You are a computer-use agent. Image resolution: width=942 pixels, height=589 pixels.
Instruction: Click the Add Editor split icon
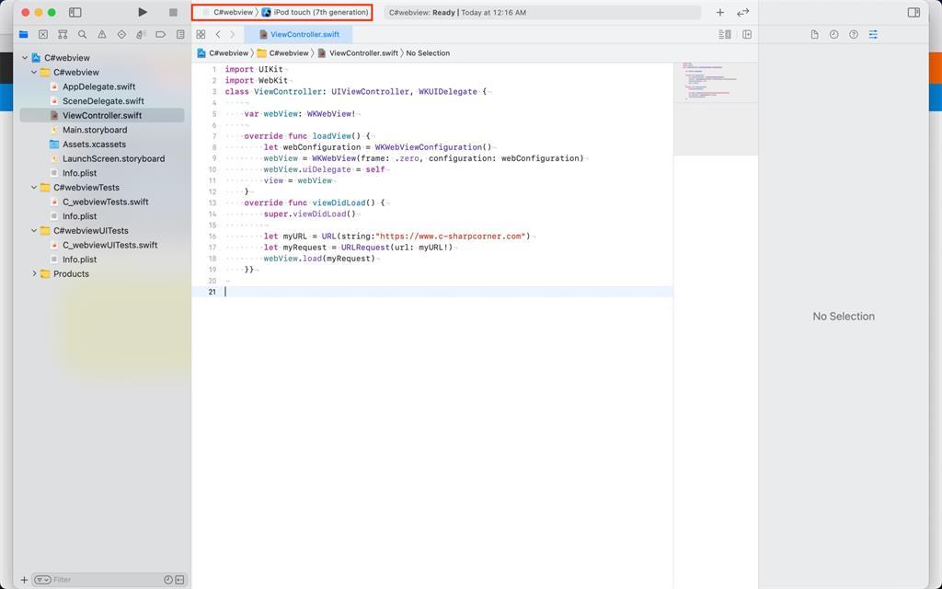point(749,33)
